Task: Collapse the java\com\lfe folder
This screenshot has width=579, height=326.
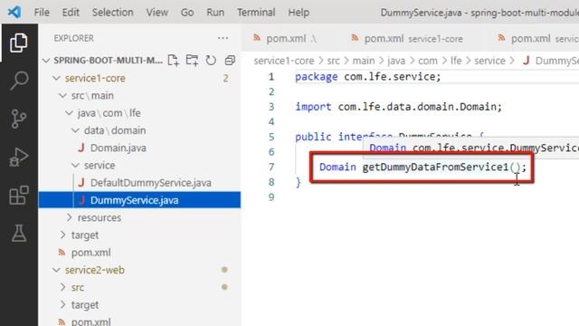Action: 69,112
